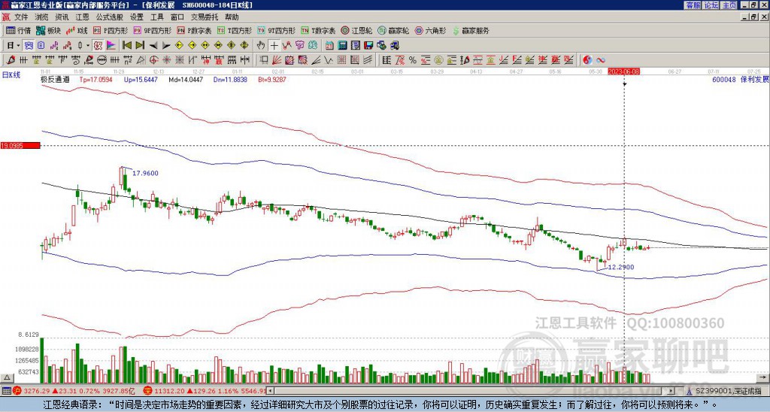Click the circled 金 golden ratio icon
770x412 pixels.
pyautogui.click(x=438, y=60)
